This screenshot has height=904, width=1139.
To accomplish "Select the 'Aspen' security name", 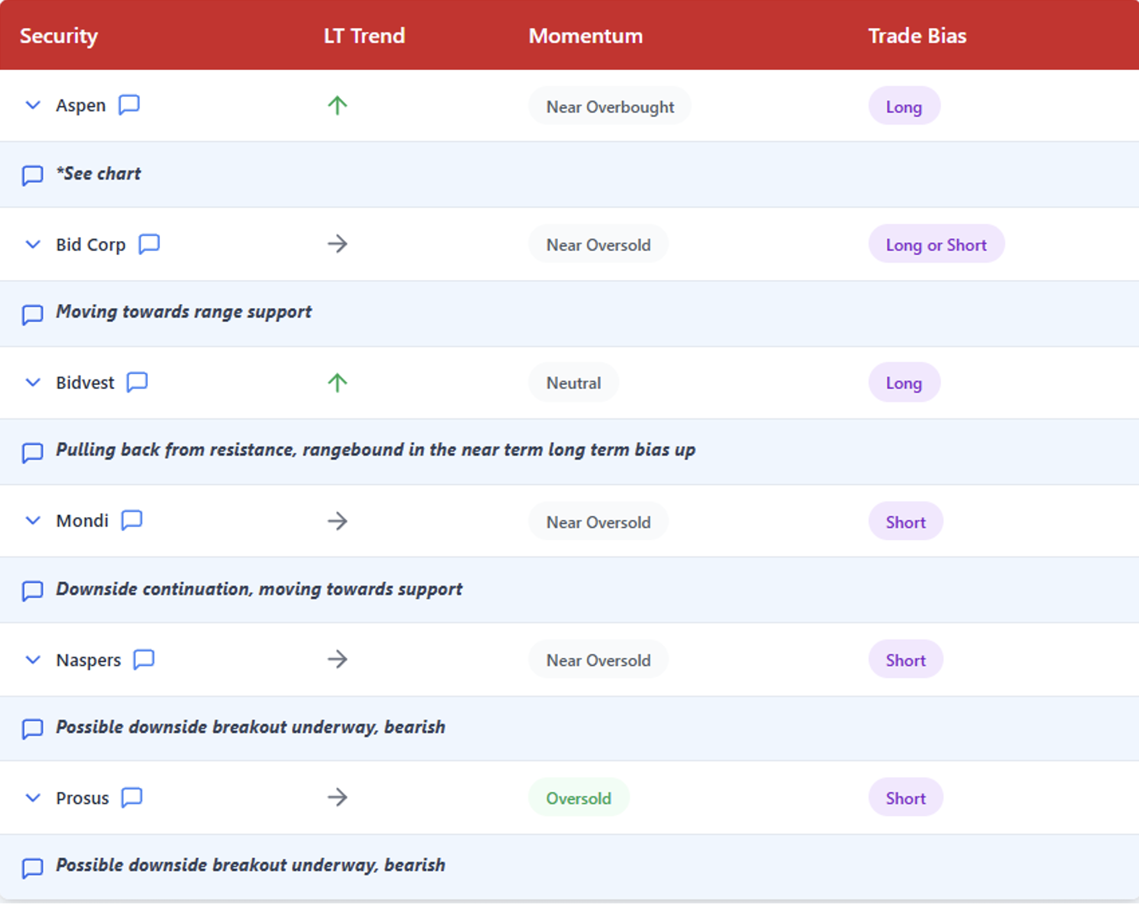I will pos(81,106).
